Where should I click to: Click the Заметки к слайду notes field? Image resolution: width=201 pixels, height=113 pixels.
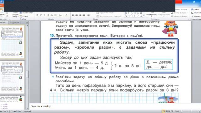(115, 106)
